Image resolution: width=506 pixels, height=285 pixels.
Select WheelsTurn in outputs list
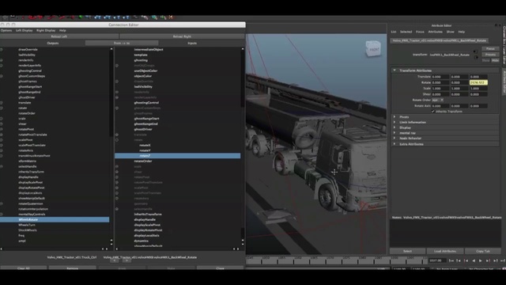(x=27, y=225)
